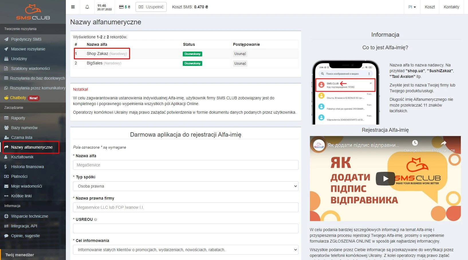Click USREOU help question mark icon

coord(96,220)
